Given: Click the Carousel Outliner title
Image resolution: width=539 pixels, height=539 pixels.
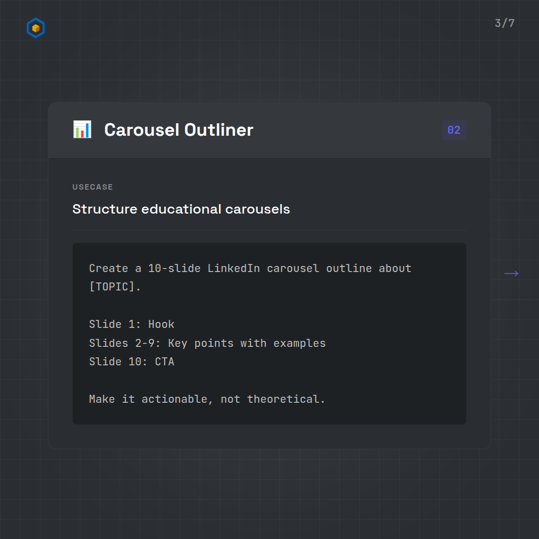Looking at the screenshot, I should point(179,130).
